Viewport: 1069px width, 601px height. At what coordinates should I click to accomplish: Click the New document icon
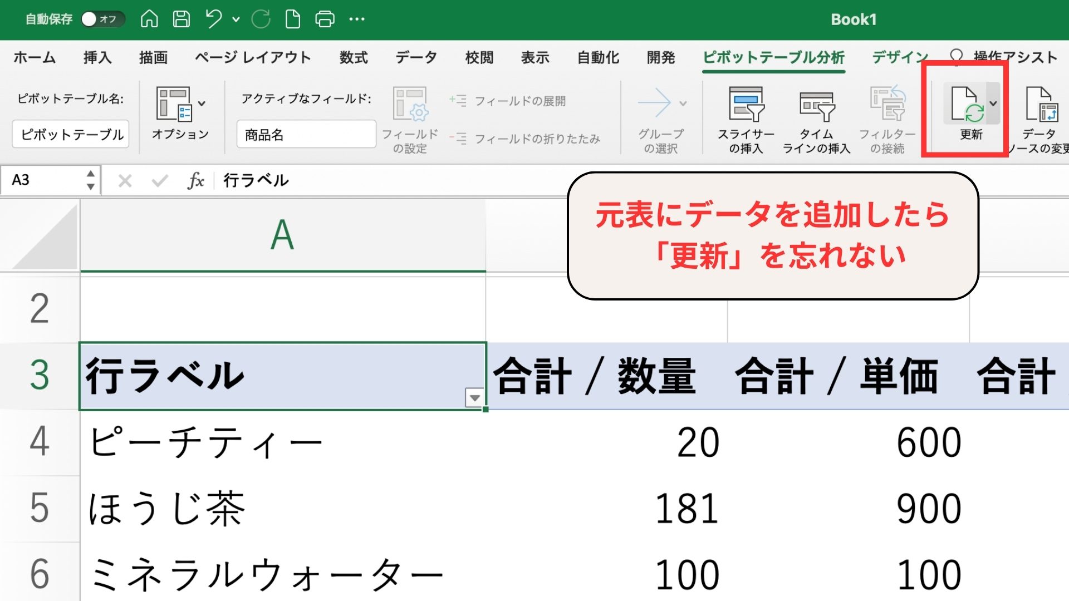point(292,19)
